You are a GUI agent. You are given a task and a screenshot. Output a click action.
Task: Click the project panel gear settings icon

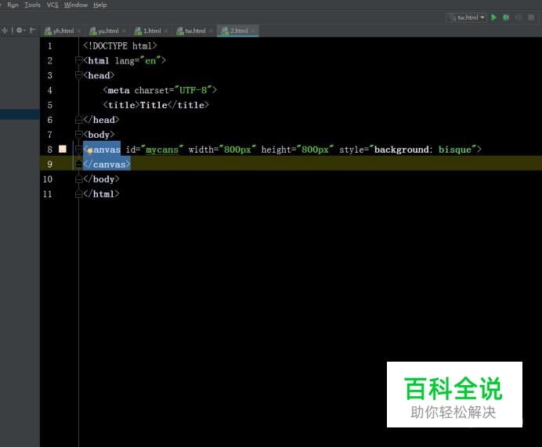coord(20,31)
